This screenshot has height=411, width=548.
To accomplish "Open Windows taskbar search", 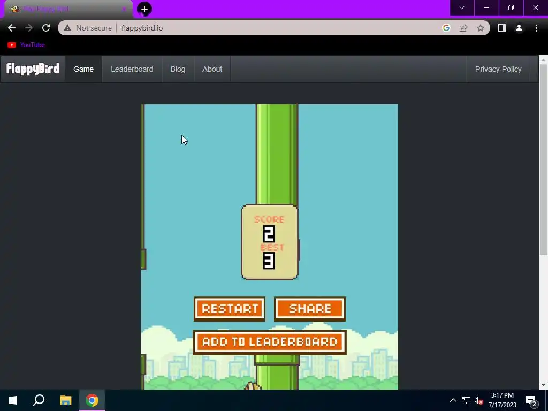I will point(39,400).
